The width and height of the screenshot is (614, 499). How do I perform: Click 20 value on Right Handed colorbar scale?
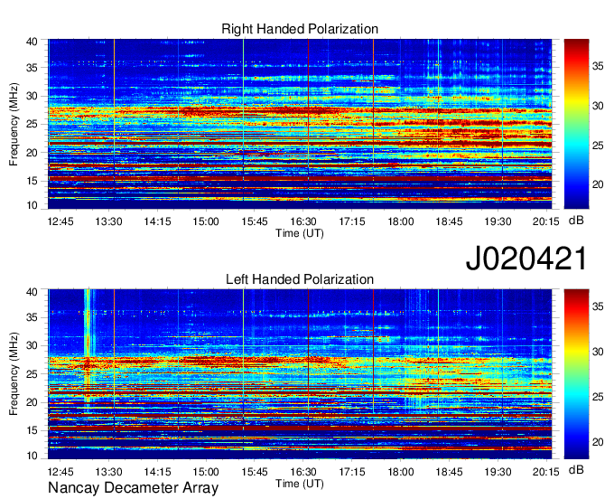click(x=598, y=184)
